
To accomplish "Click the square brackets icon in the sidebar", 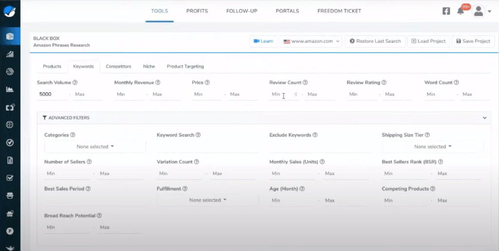I will pos(10,108).
